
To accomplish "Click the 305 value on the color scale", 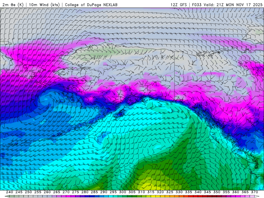I will [132, 192].
